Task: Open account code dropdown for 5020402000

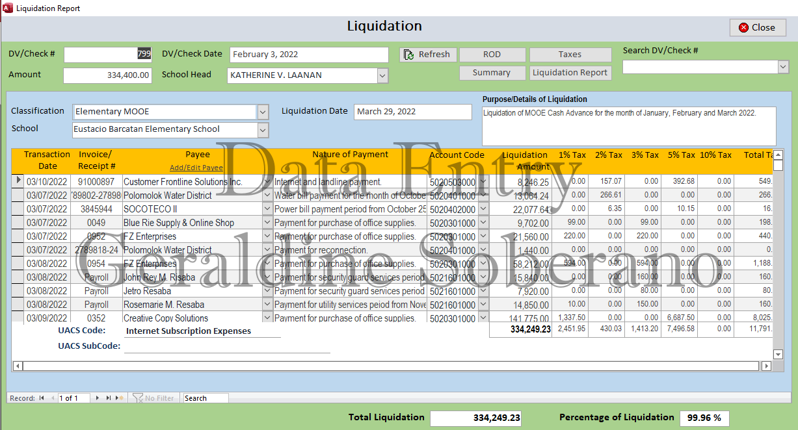Action: pos(483,209)
